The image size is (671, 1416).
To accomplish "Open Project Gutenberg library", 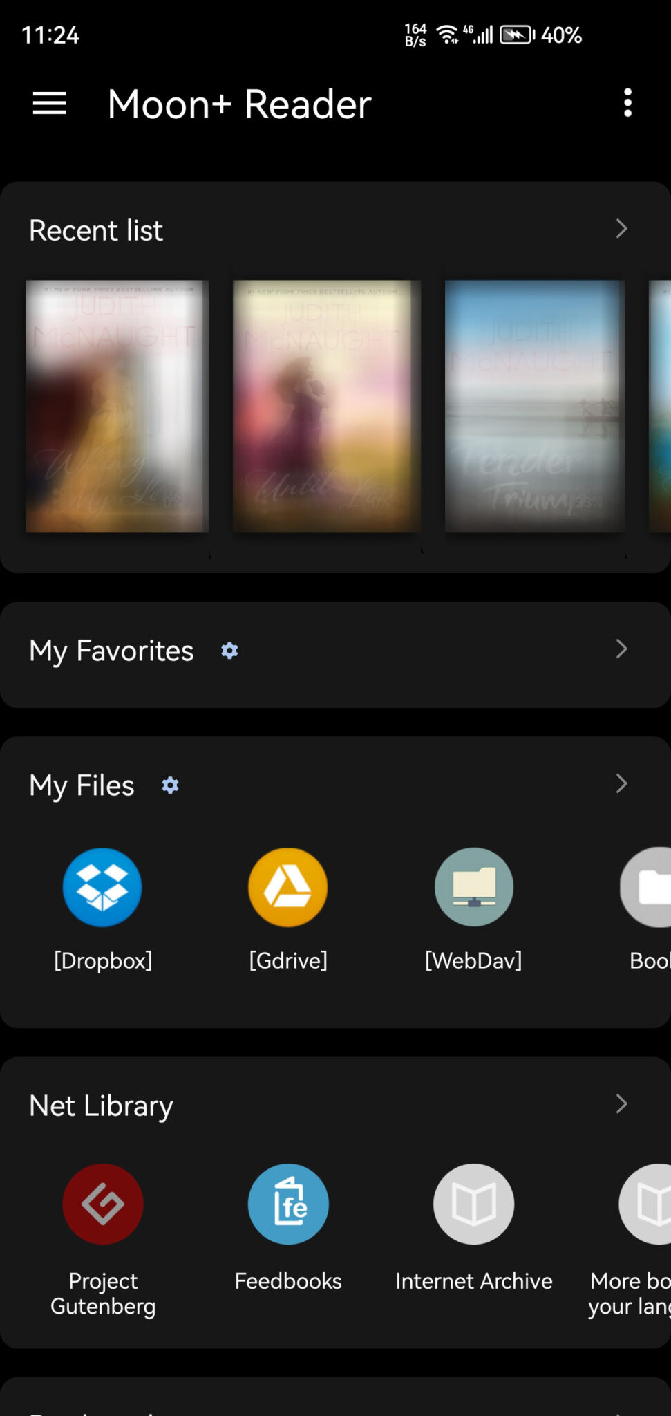I will click(x=102, y=1204).
